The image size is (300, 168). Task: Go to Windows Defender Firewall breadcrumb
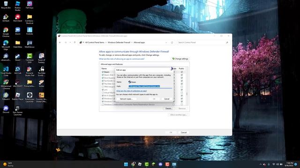click(119, 42)
